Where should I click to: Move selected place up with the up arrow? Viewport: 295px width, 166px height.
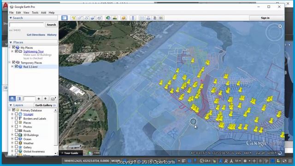tap(39, 99)
